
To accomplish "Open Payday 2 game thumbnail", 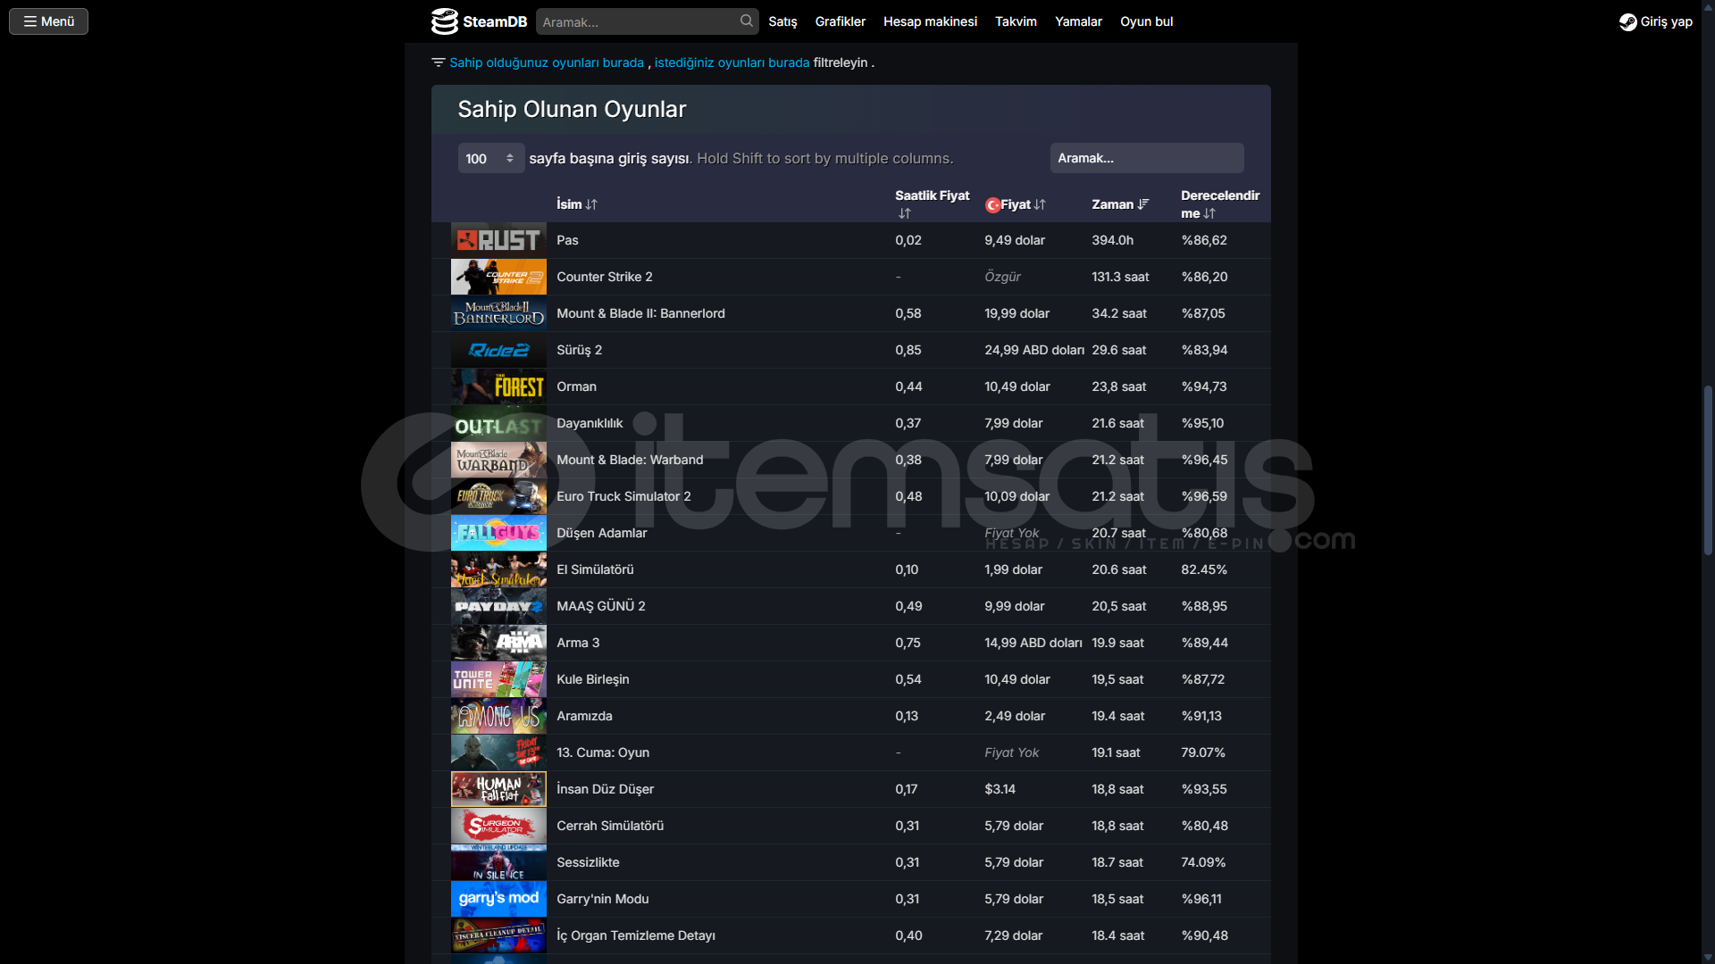I will pos(498,606).
